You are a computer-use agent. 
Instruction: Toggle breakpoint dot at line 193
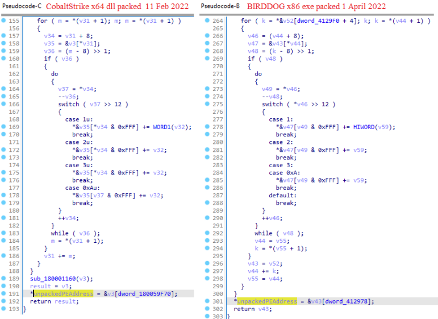3,309
